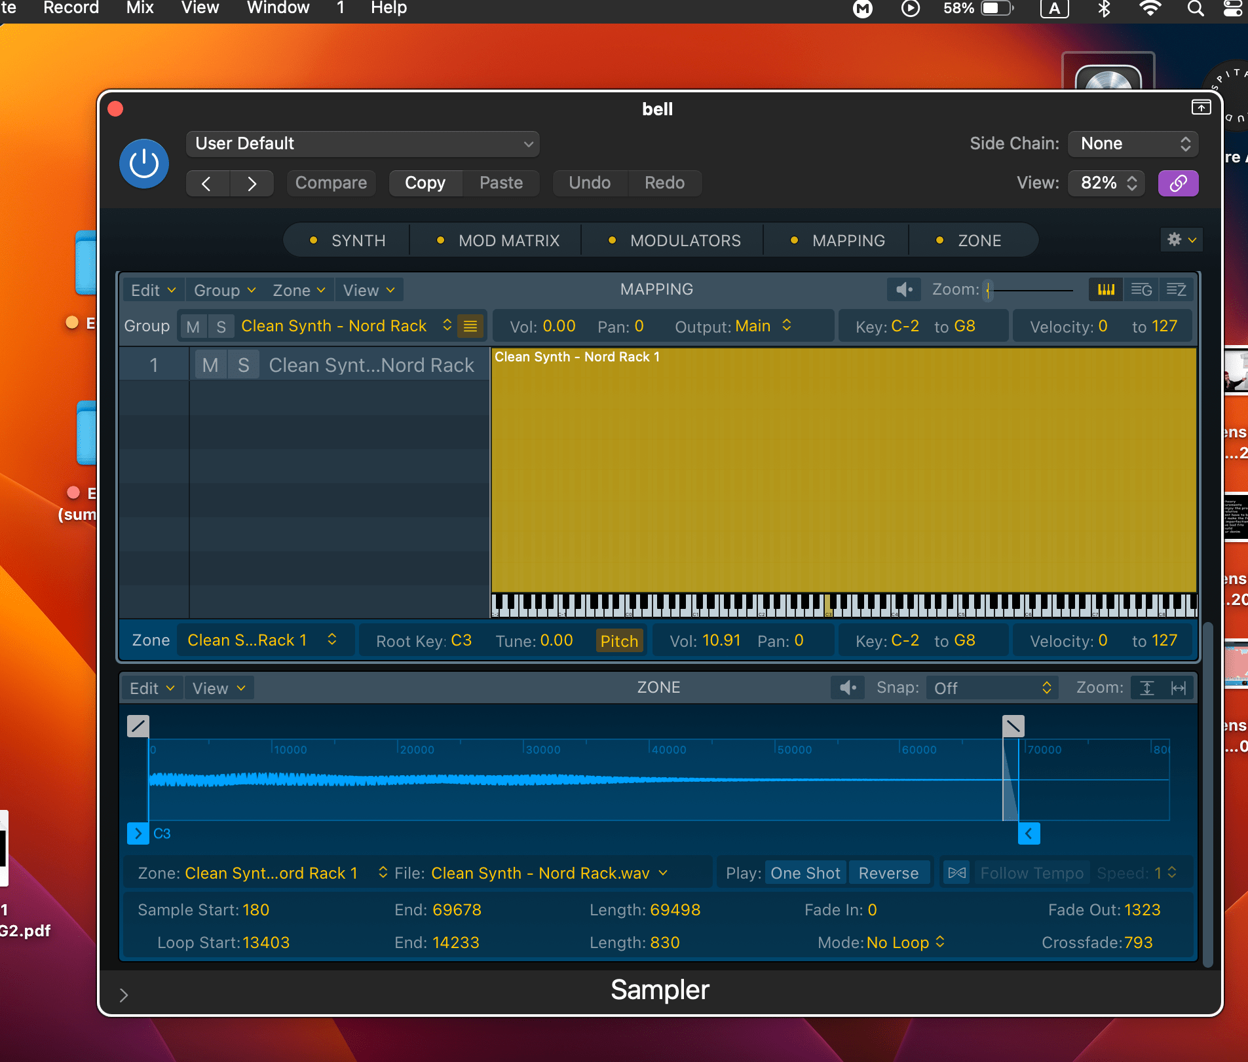Click the Compare button
Viewport: 1248px width, 1062px height.
click(x=331, y=183)
